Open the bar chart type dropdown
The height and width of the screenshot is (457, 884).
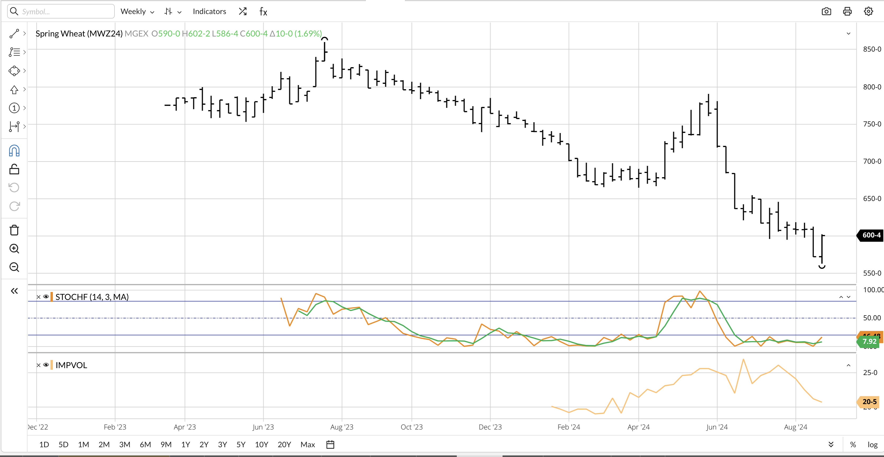(x=173, y=12)
